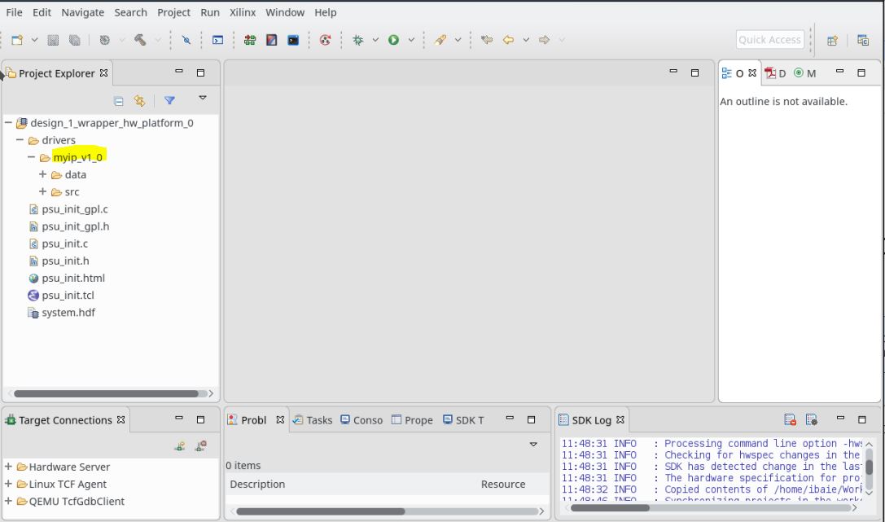Click the Build hammer icon
Image resolution: width=885 pixels, height=522 pixels.
tap(140, 40)
